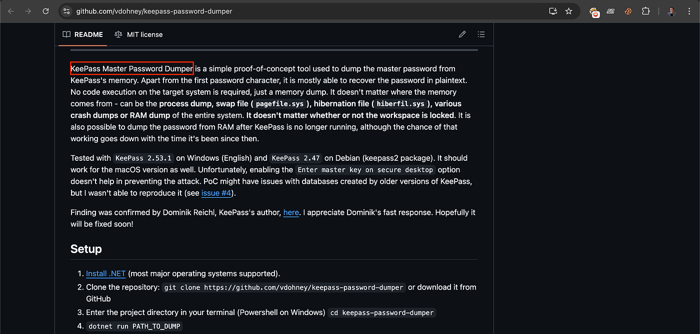This screenshot has height=334, width=700.
Task: Follow the 'here' link confirming the finding
Action: coord(291,212)
